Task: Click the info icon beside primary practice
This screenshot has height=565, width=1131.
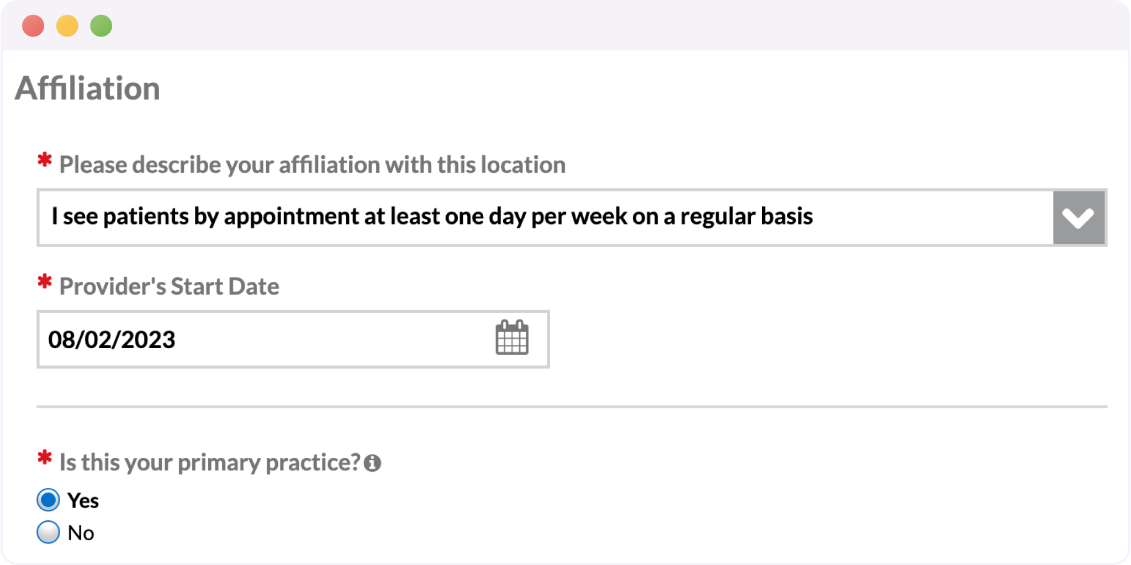Action: tap(373, 463)
